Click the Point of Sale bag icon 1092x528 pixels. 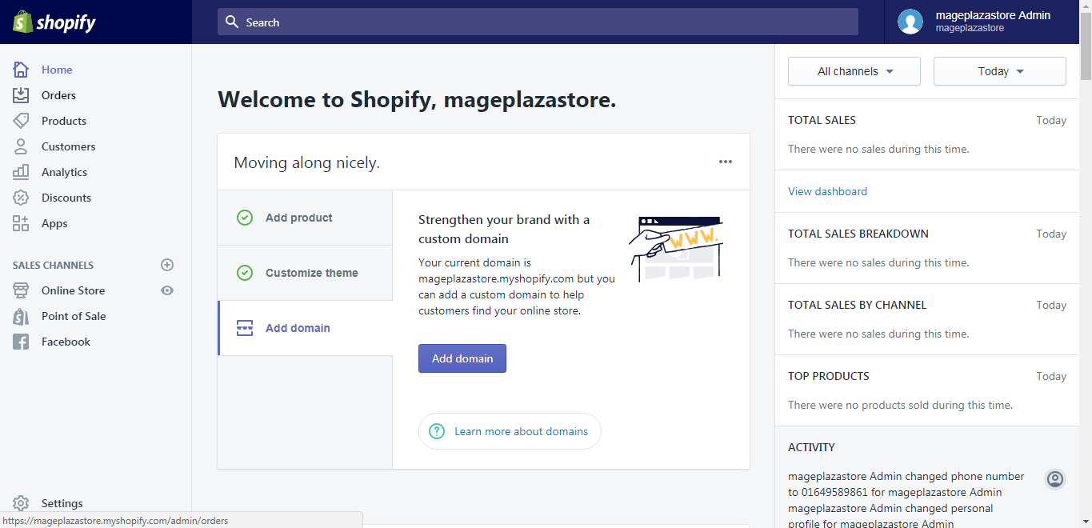pyautogui.click(x=21, y=316)
